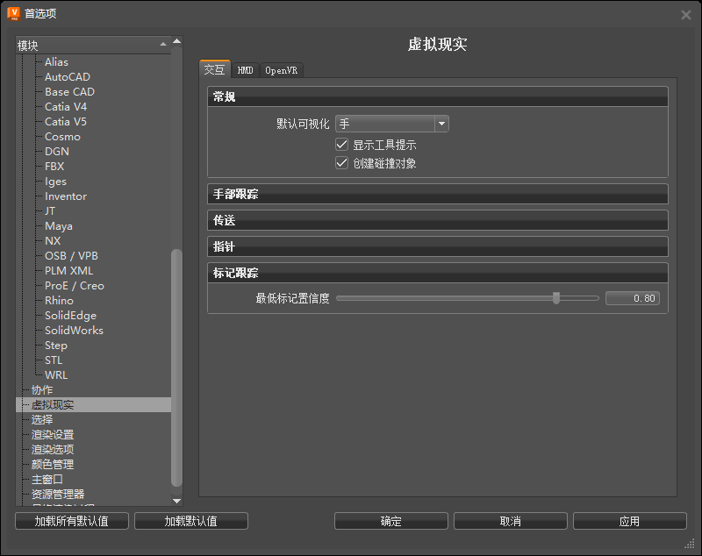
Task: Select AutoCAD in the module tree
Action: (x=68, y=77)
